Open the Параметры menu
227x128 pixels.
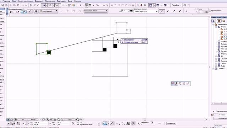(x=50, y=1)
